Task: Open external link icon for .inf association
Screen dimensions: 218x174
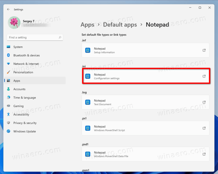Action: pyautogui.click(x=204, y=50)
